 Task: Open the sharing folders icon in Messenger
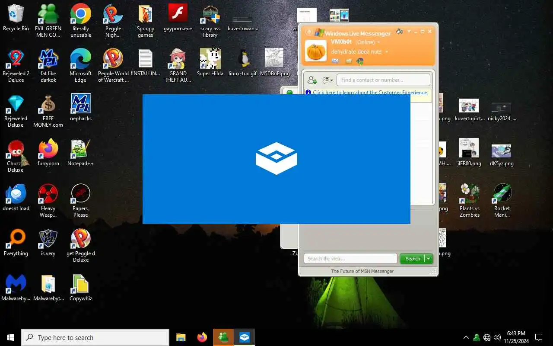click(348, 61)
